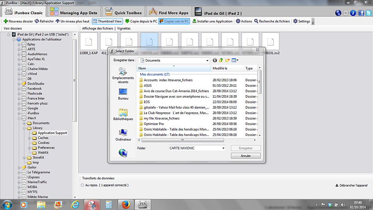The image size is (373, 210).
Task: Launch Firefox from the taskbar
Action: tap(126, 205)
